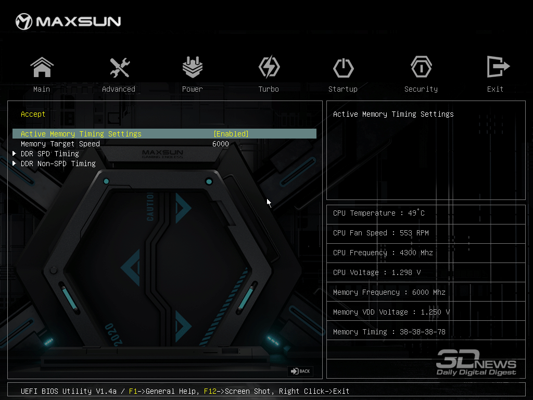Open the [Enabled] value dropdown
Image resolution: width=533 pixels, height=400 pixels.
(231, 134)
